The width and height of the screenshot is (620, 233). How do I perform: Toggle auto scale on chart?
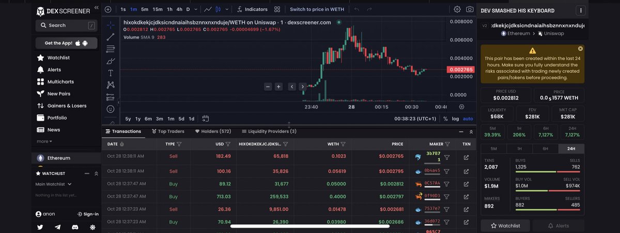pyautogui.click(x=468, y=119)
